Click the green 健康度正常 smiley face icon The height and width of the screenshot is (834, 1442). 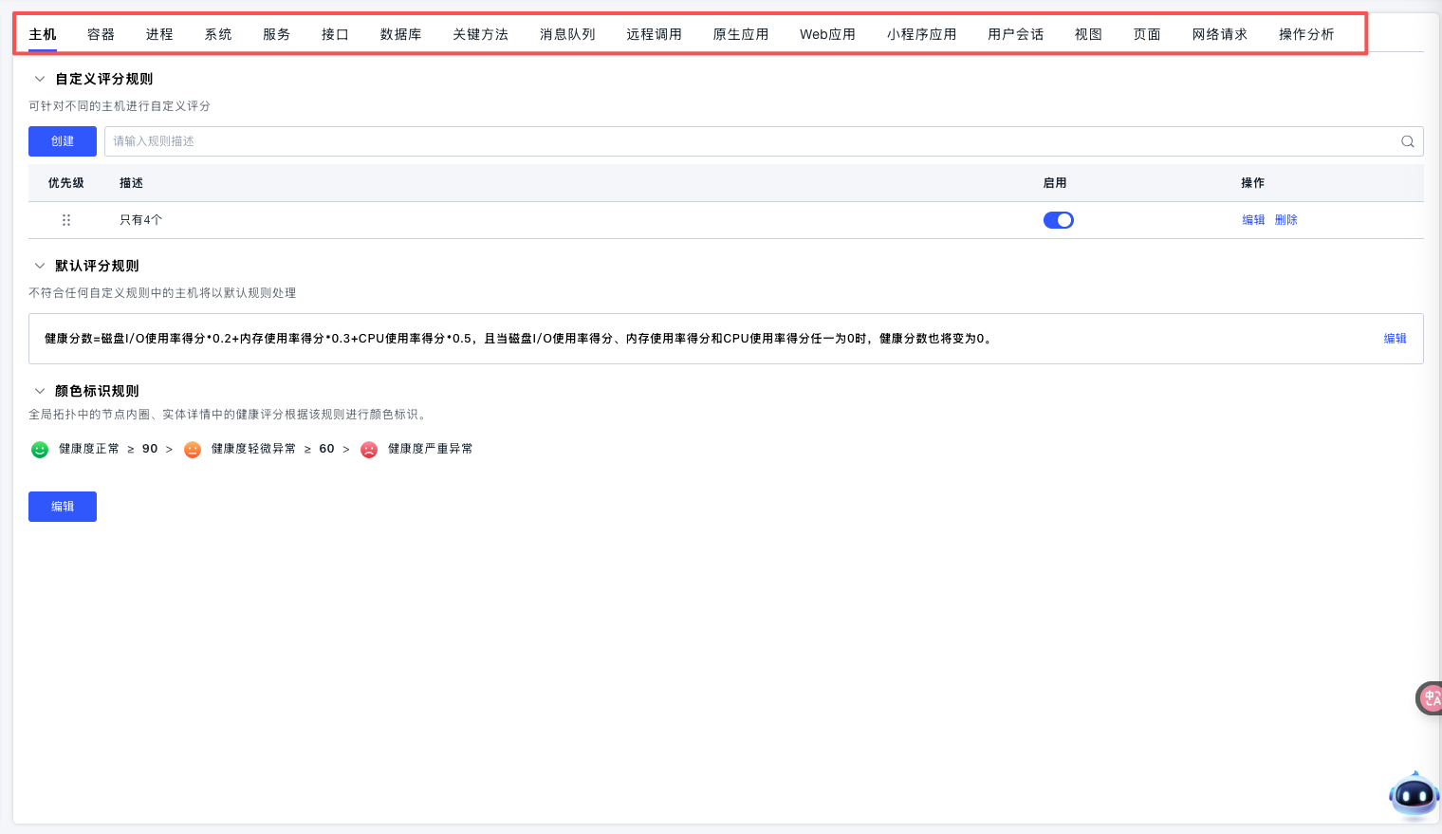tap(40, 450)
